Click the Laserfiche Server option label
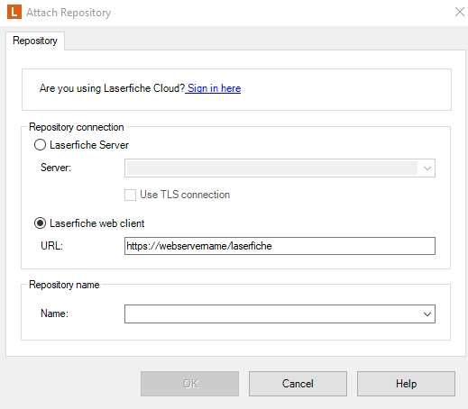The height and width of the screenshot is (409, 468). pyautogui.click(x=89, y=145)
